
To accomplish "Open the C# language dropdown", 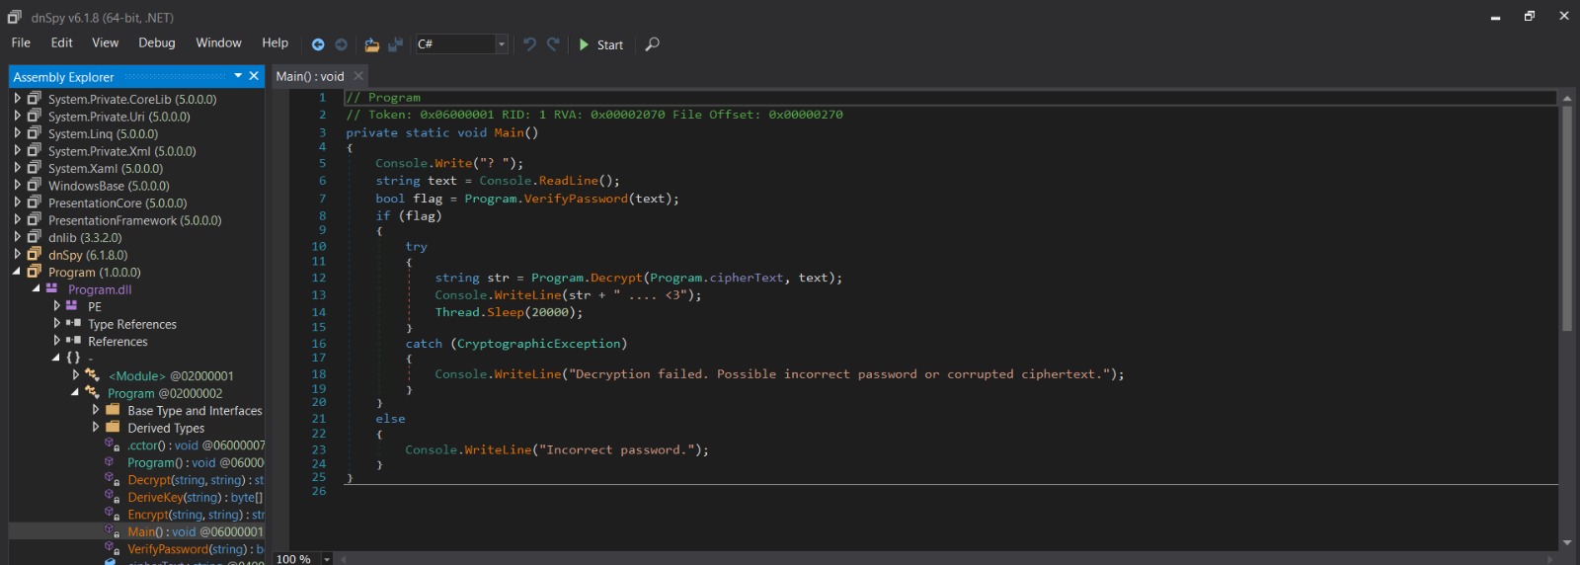I will click(x=502, y=44).
